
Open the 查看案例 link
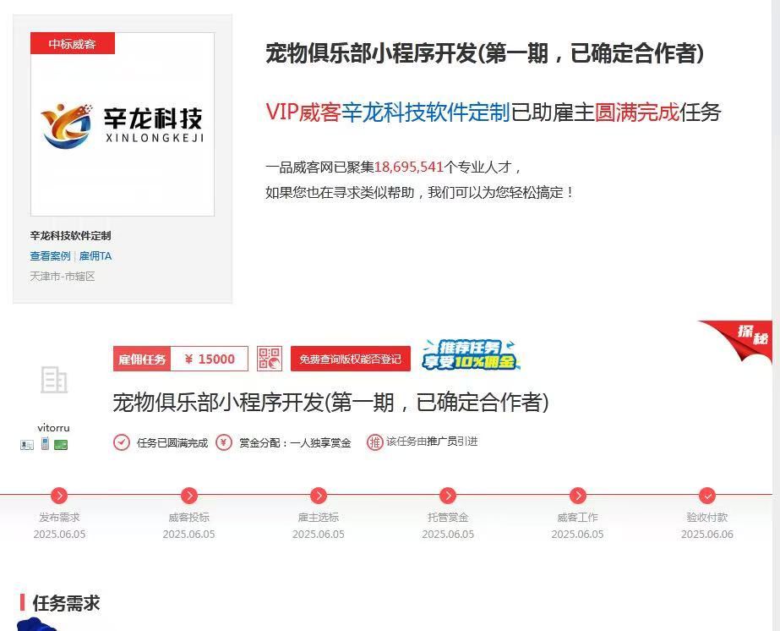tap(50, 255)
